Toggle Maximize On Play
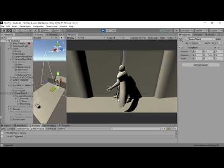The height and width of the screenshot is (168, 224). 138,38
